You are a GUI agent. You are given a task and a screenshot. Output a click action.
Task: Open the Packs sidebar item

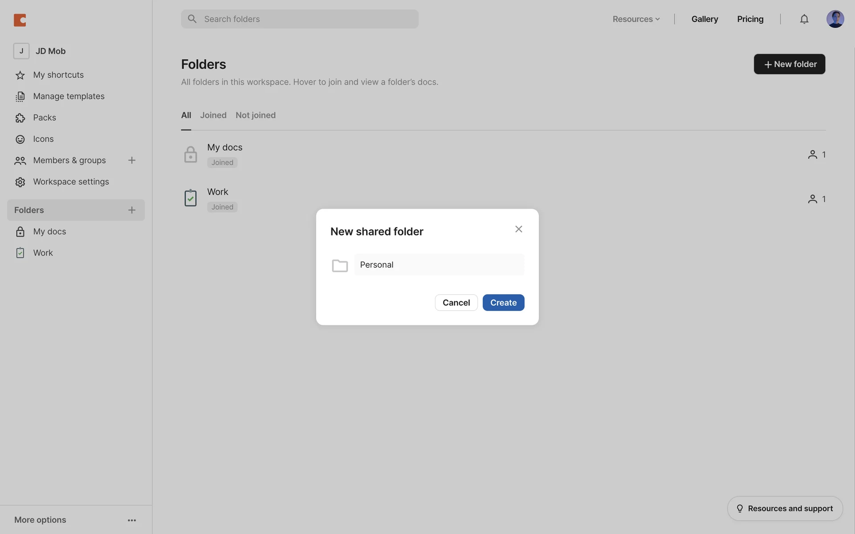[x=45, y=117]
